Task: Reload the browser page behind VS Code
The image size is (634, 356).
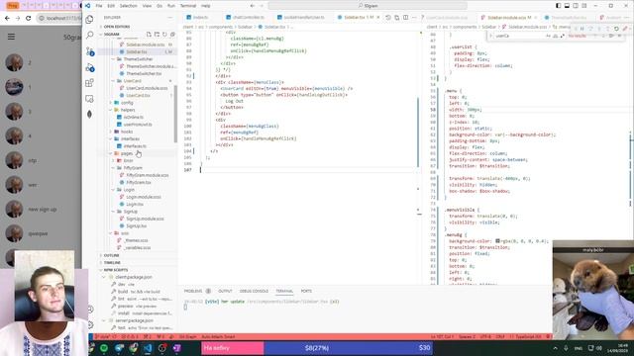Action: pos(28,18)
